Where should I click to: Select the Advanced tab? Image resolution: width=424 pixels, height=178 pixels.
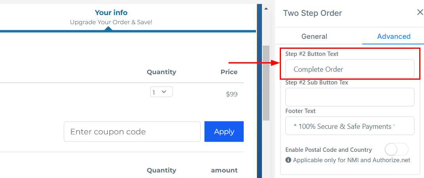point(393,36)
